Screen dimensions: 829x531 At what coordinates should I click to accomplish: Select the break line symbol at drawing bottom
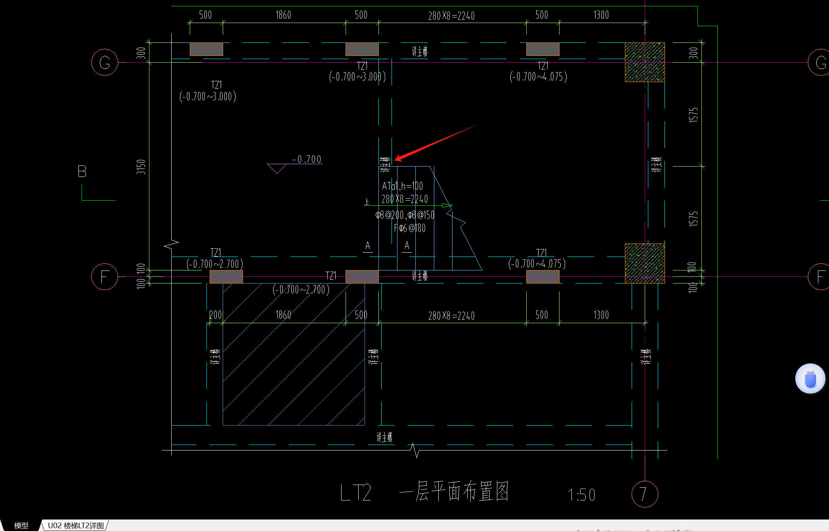click(414, 450)
